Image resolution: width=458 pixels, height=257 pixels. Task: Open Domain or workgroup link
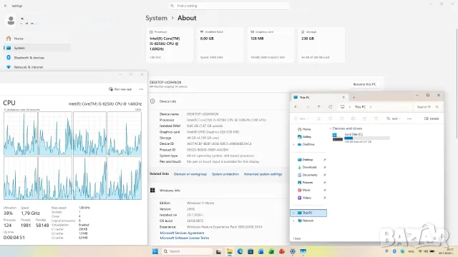tap(190, 174)
